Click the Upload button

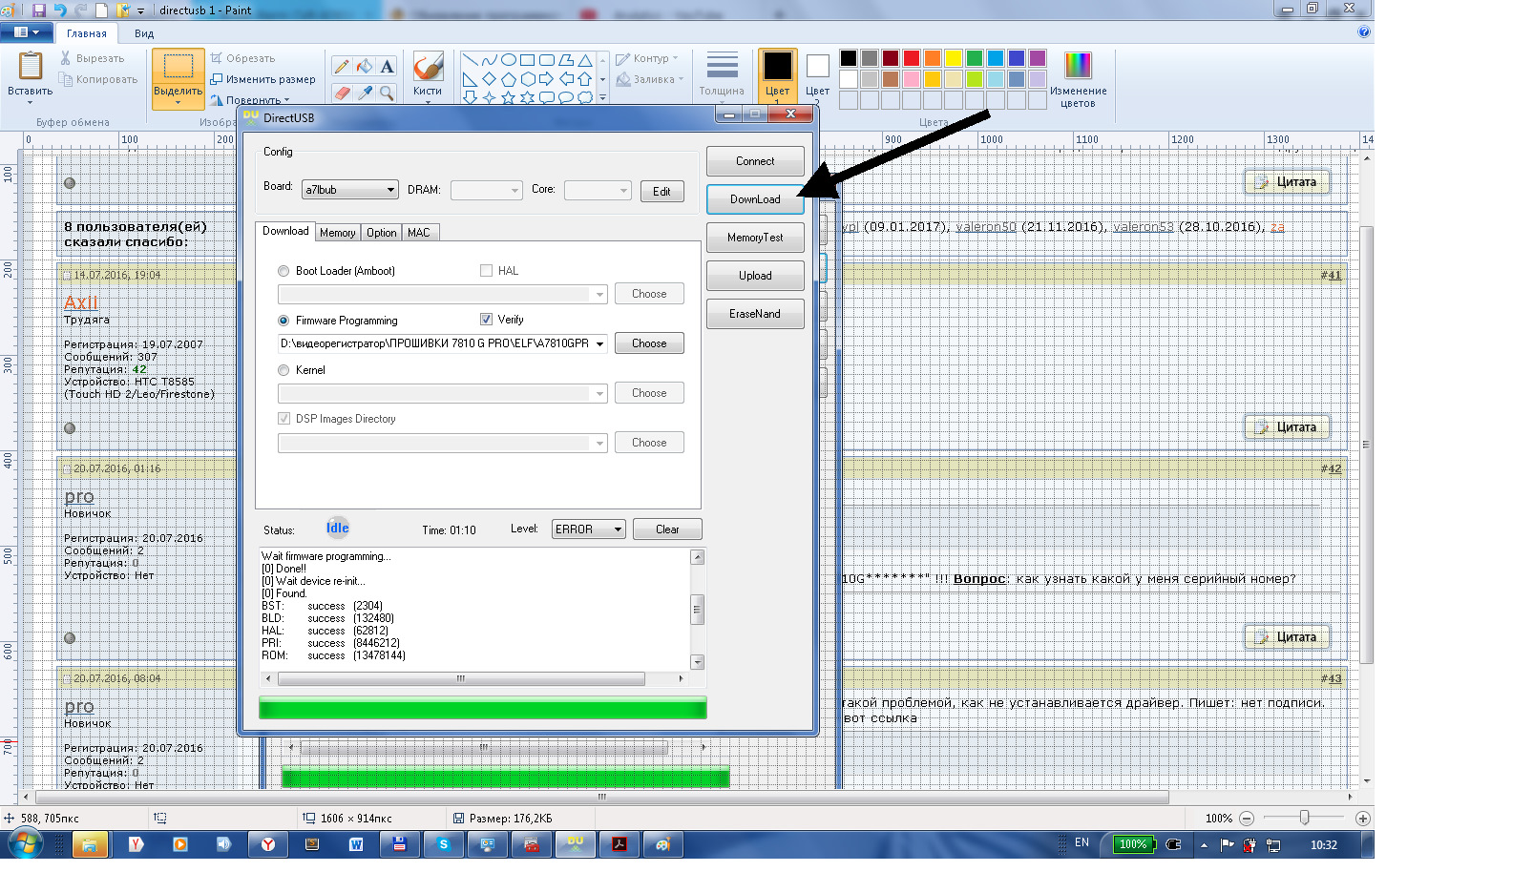pyautogui.click(x=755, y=276)
